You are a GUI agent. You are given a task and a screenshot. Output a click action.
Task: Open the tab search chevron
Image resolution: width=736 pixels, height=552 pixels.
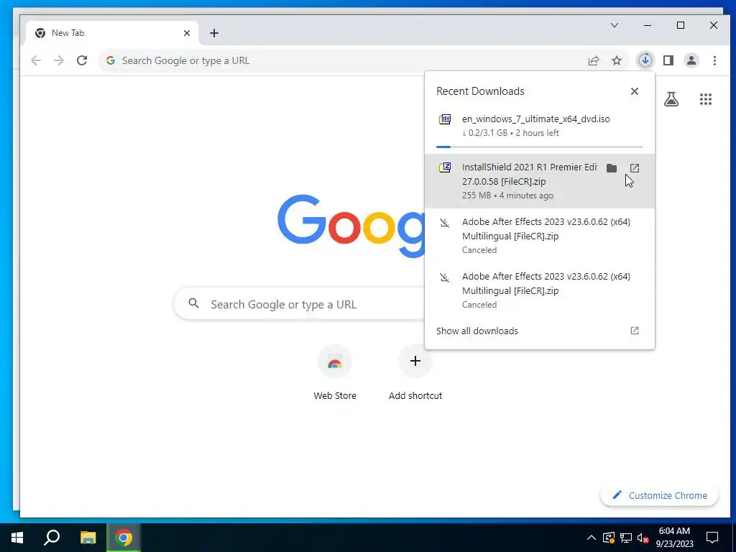click(x=614, y=25)
